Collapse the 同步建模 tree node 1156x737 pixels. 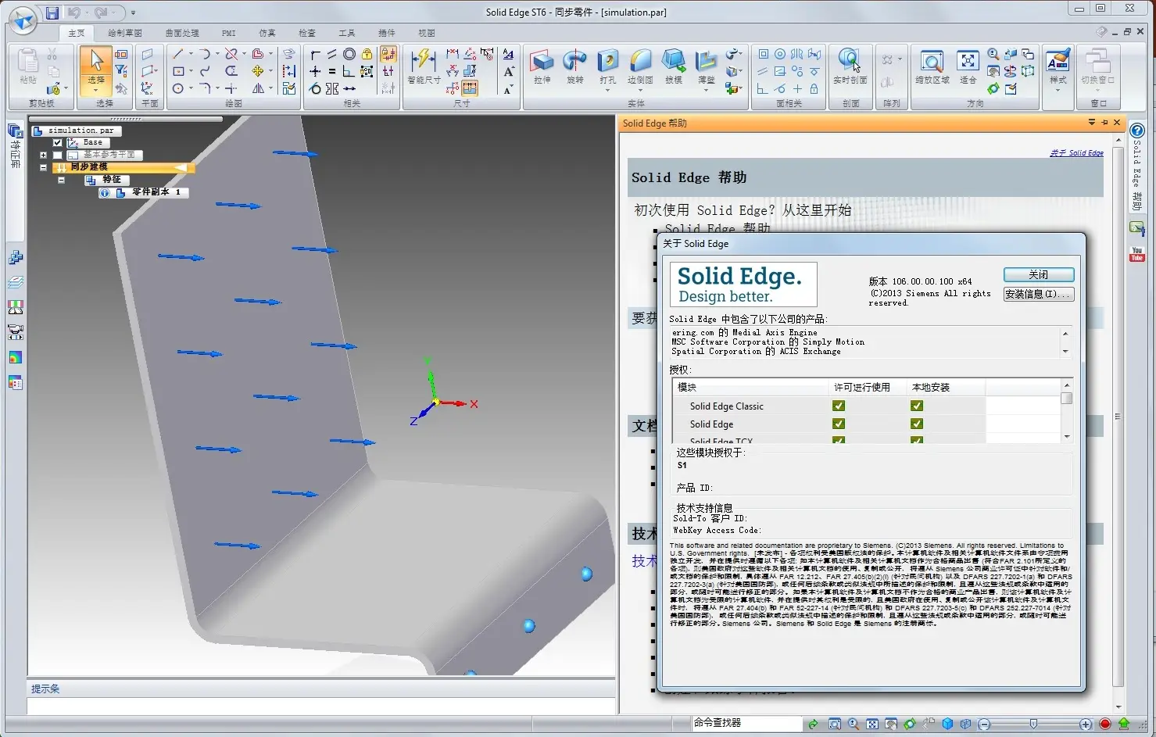click(x=43, y=167)
